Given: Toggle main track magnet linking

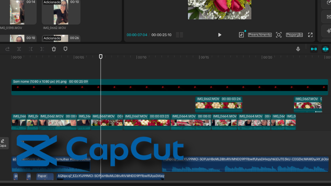Looking at the screenshot, I should pos(314,49).
